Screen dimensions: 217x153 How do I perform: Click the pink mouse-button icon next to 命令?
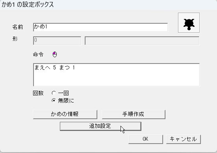click(55, 54)
